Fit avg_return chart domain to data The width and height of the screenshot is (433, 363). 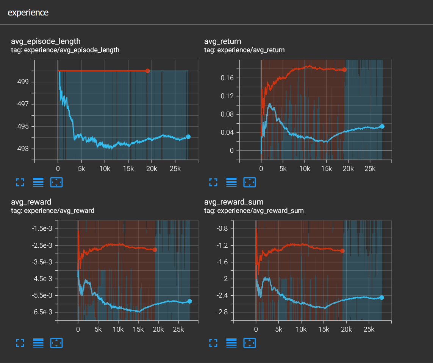pos(250,182)
